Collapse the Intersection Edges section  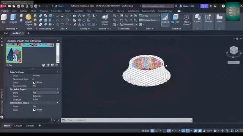click(x=57, y=103)
